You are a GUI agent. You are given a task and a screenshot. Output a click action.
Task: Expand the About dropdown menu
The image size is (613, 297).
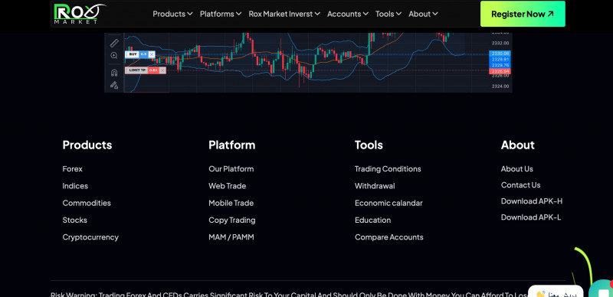coord(423,14)
